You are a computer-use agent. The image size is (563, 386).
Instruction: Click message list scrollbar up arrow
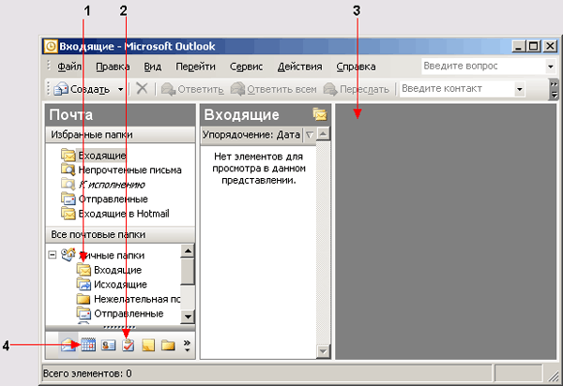[x=324, y=134]
